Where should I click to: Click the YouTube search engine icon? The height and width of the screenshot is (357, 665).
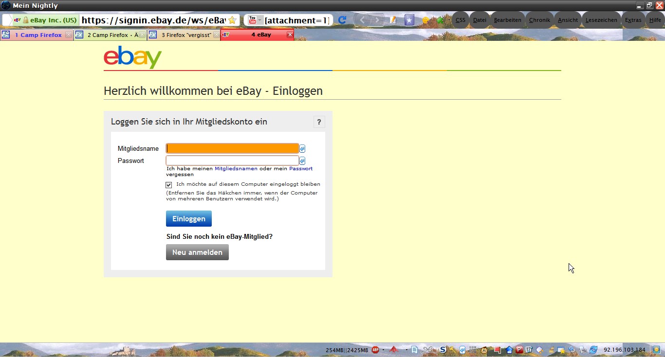(x=252, y=20)
